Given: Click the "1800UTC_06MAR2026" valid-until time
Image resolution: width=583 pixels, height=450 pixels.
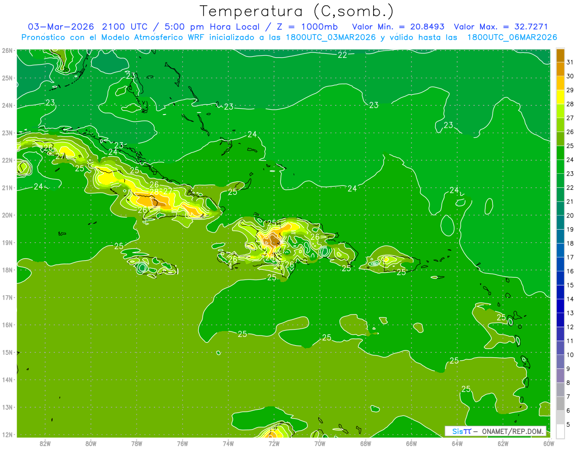Looking at the screenshot, I should (x=512, y=37).
